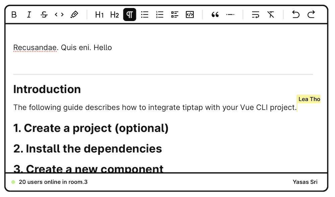Toggle the active paragraph button
This screenshot has width=335, height=197.
click(x=130, y=15)
